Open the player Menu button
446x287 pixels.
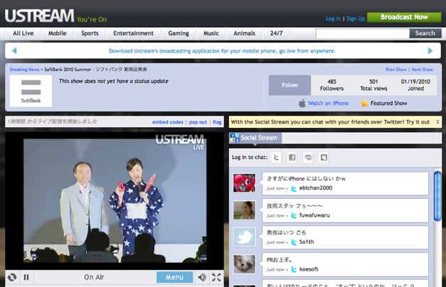point(174,277)
